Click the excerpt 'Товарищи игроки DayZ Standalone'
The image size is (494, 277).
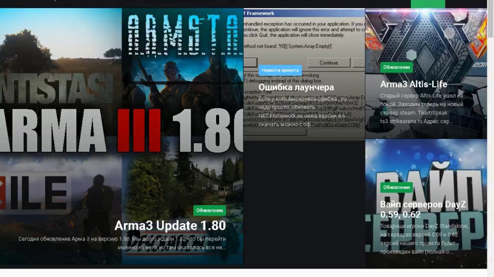coord(424,239)
